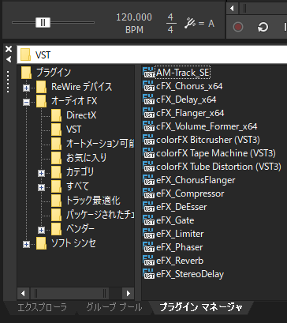287x323 pixels.
Task: Click the folder icon beside DirectX
Action: (56, 115)
